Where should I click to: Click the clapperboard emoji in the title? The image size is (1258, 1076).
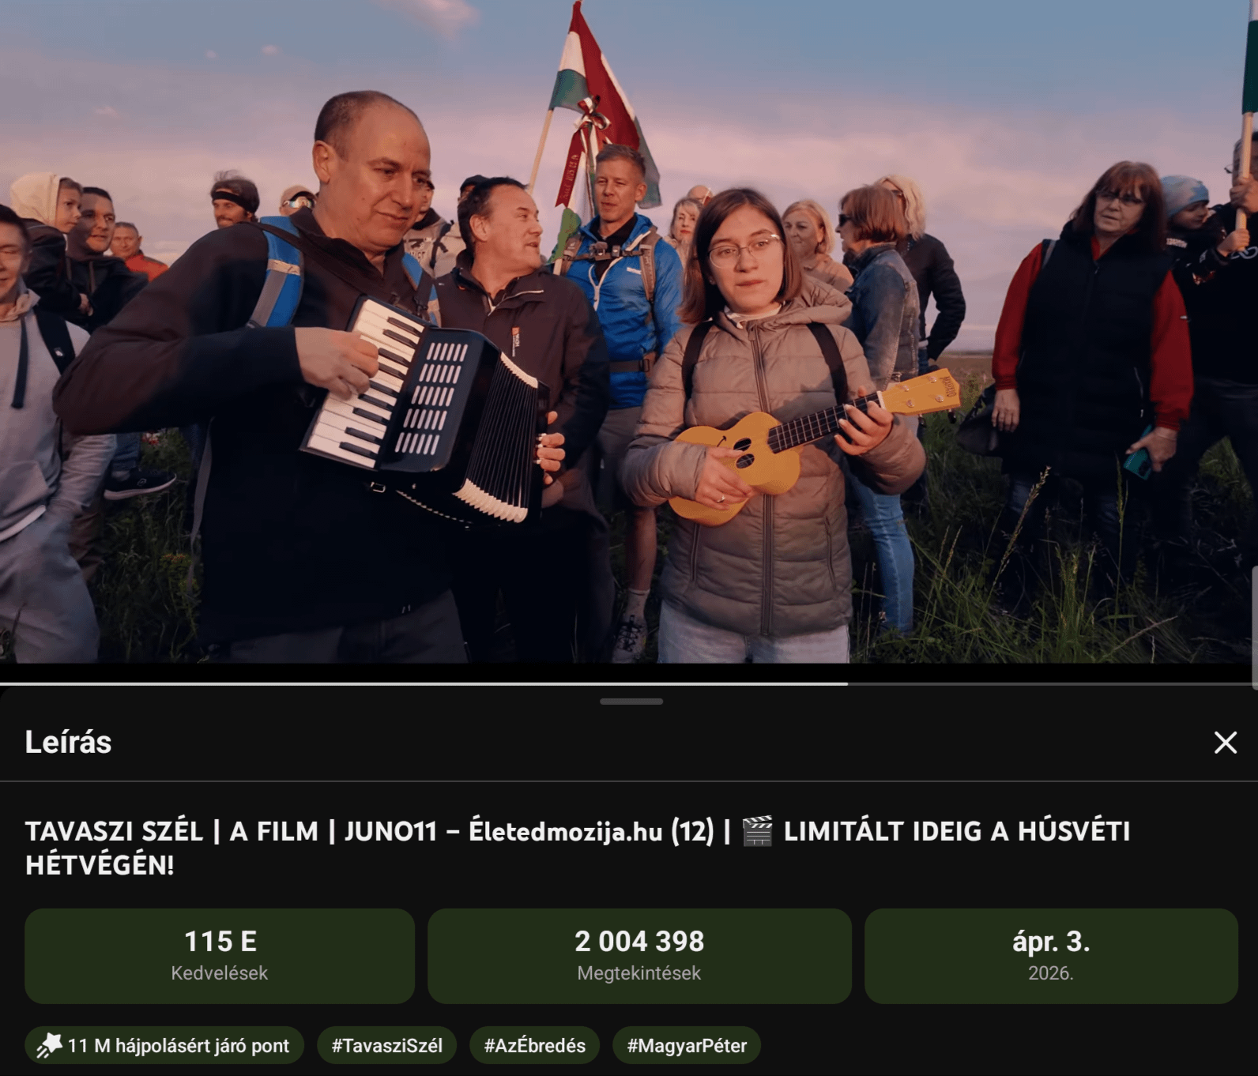[757, 831]
